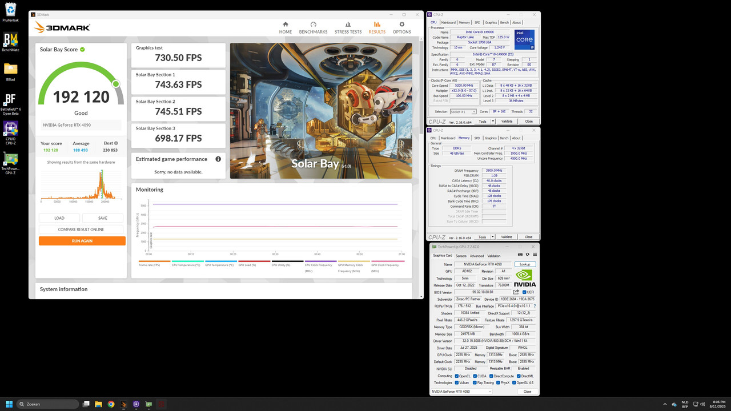This screenshot has width=731, height=411.
Task: Click the green verified checkmark by Solar Bay Score
Action: pyautogui.click(x=82, y=50)
